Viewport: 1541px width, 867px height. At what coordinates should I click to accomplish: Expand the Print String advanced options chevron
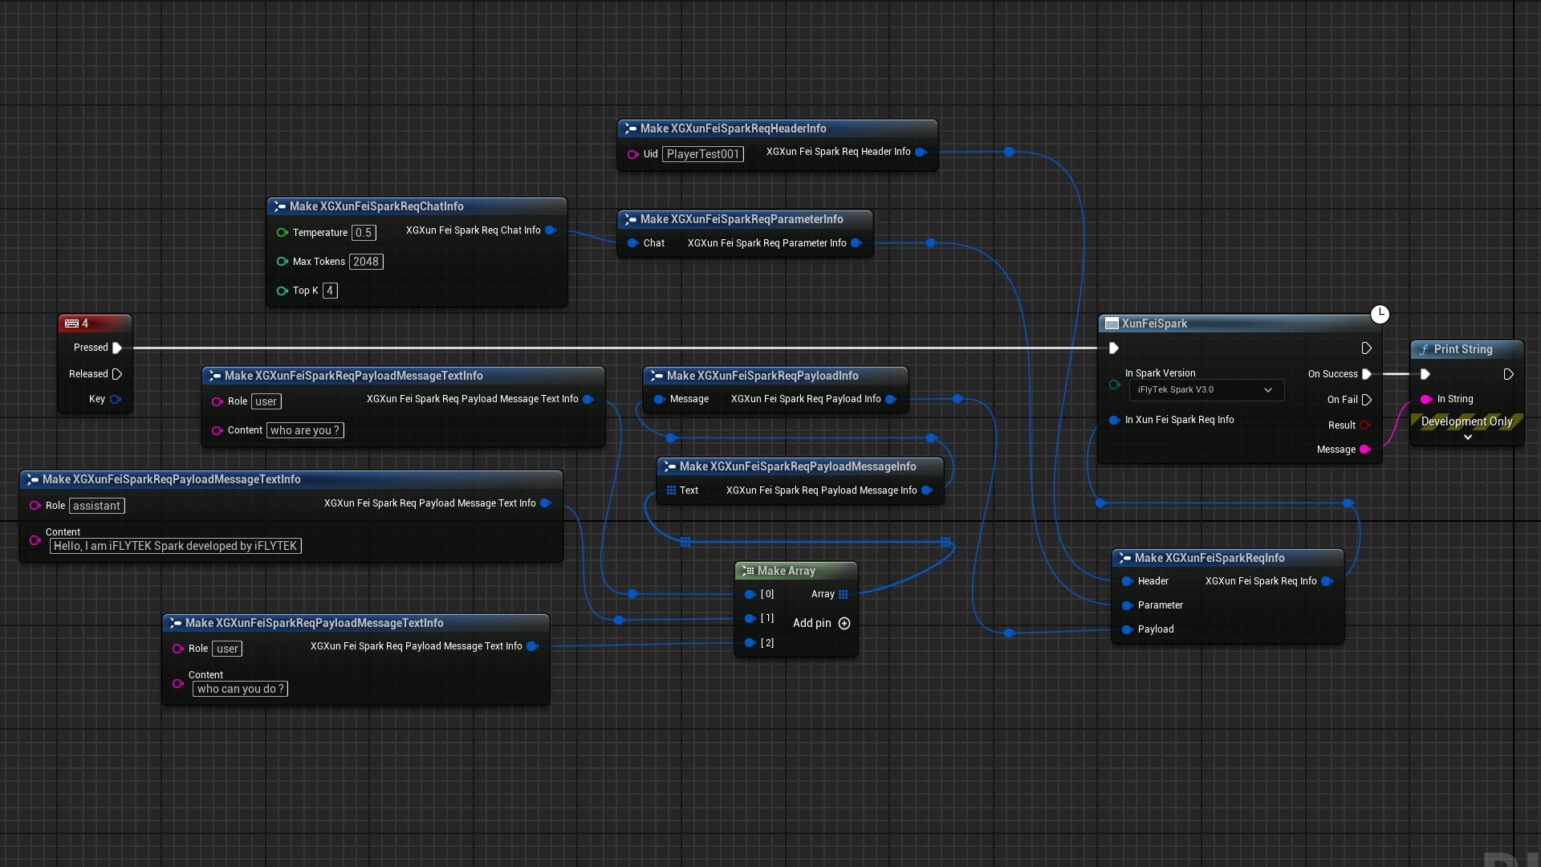click(1467, 438)
